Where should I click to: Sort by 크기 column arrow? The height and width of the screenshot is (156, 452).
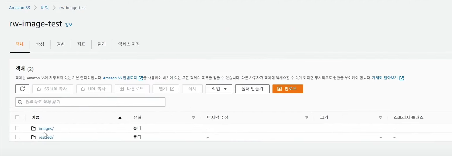(x=380, y=118)
